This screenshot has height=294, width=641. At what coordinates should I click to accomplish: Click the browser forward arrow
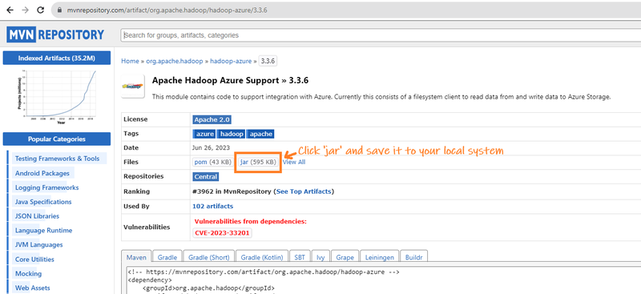[26, 10]
